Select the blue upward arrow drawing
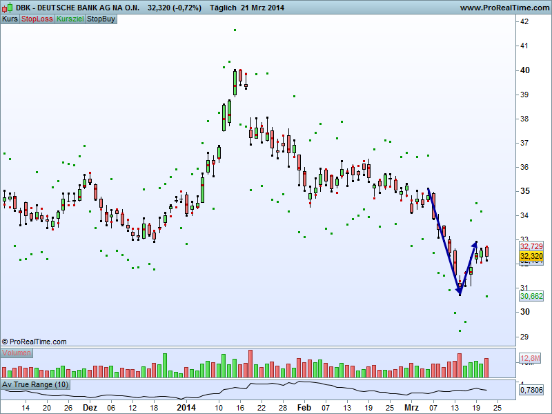 click(x=469, y=267)
